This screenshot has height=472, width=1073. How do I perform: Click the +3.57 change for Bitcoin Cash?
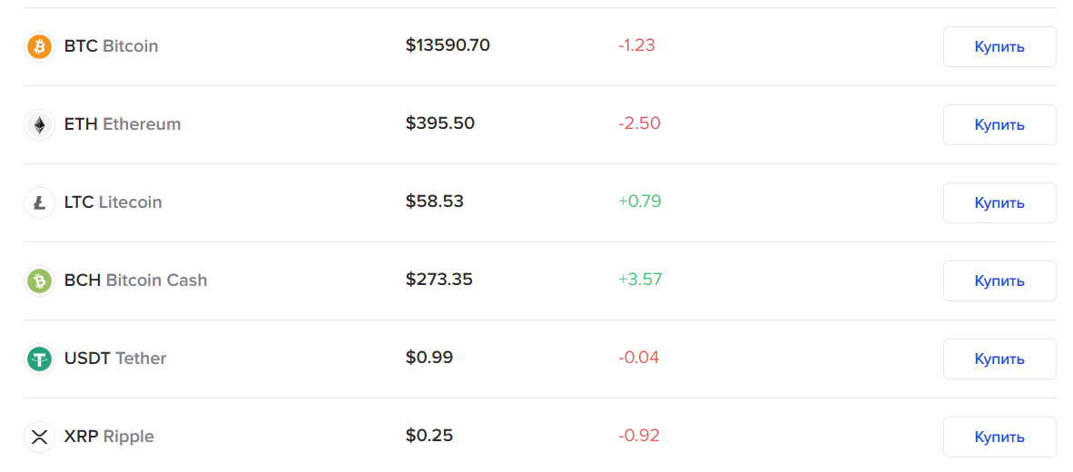[x=640, y=280]
